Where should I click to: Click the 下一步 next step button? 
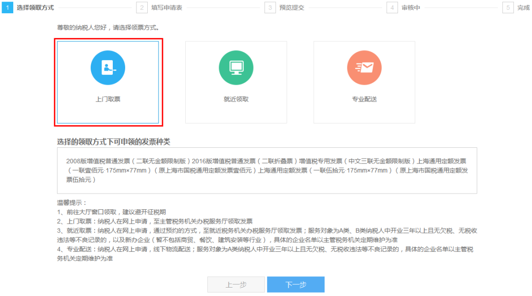click(296, 284)
